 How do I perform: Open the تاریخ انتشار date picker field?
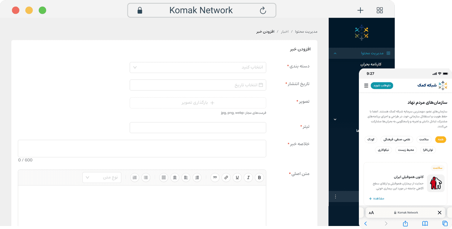198,85
